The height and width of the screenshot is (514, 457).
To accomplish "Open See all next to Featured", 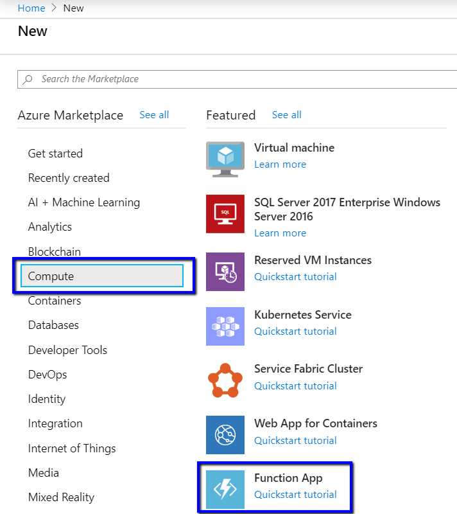I will (x=286, y=115).
